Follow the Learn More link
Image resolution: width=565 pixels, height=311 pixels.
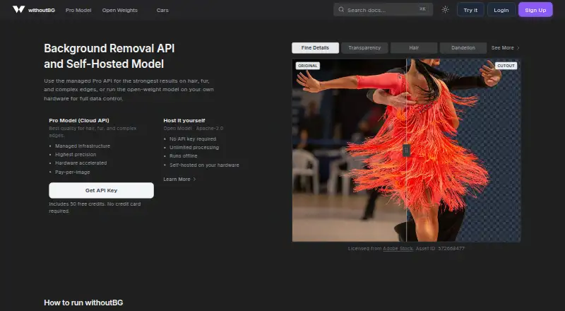[180, 179]
